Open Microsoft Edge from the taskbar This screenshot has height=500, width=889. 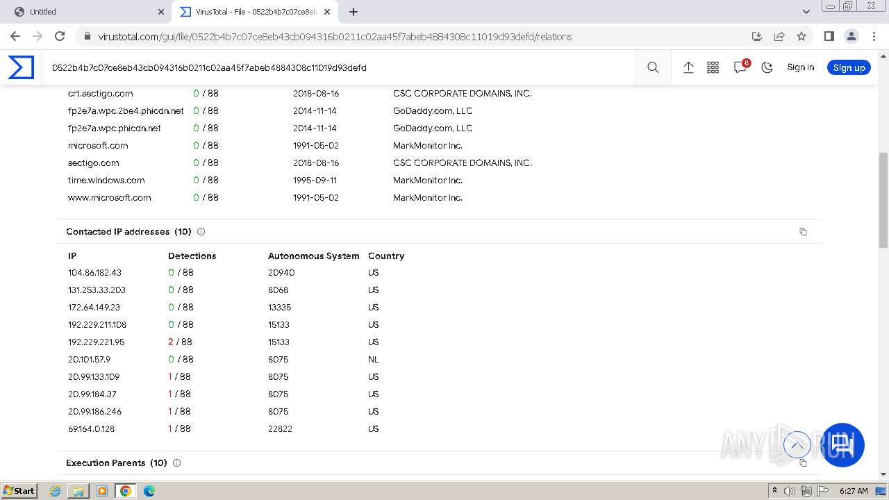click(x=149, y=491)
